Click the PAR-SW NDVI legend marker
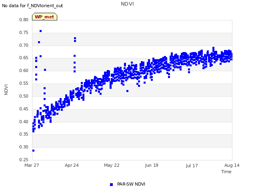This screenshot has width=256, height=192. coord(111,184)
